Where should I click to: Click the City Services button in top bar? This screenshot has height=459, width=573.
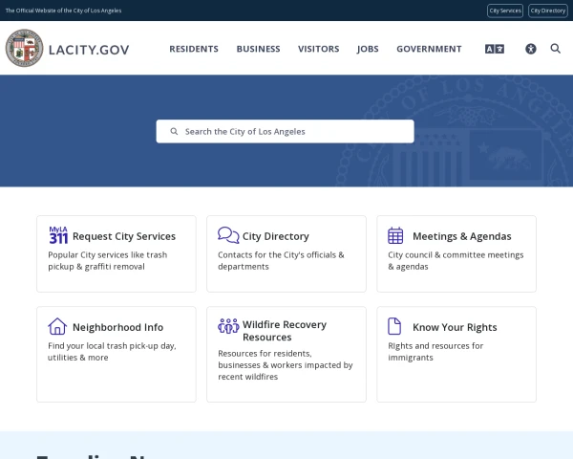click(x=505, y=11)
